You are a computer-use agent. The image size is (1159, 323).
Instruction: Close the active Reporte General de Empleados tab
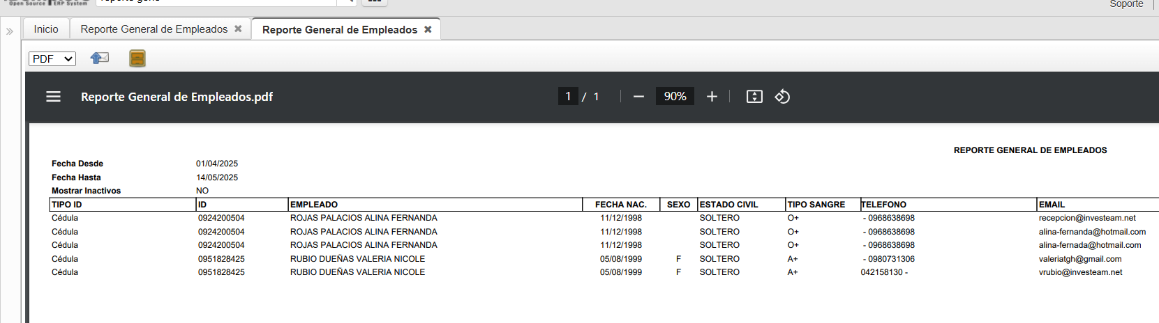[x=428, y=29]
